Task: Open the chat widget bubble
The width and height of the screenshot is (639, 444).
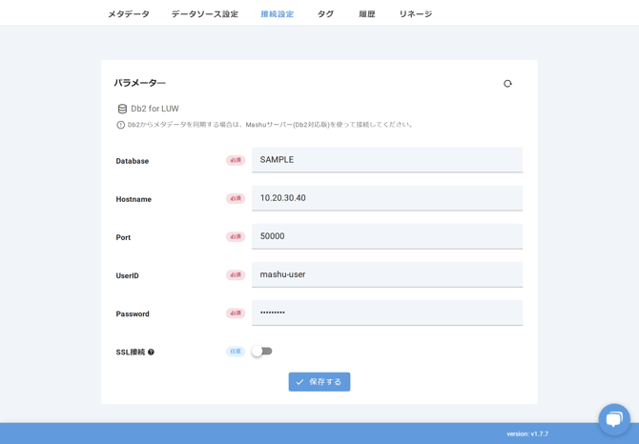Action: 613,419
